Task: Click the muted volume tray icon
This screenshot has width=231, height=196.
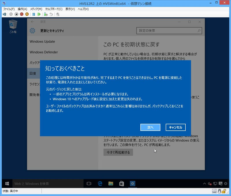Action: (x=210, y=184)
